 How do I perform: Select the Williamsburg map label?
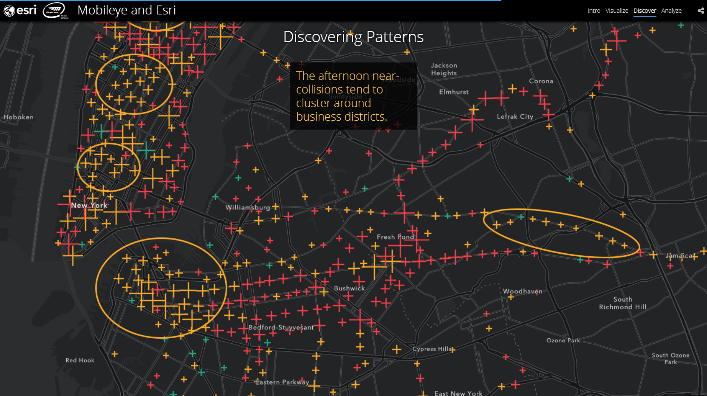pos(248,207)
